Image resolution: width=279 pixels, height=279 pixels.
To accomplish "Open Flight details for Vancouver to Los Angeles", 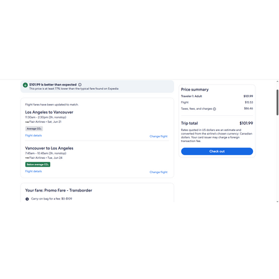I will pos(33,171).
